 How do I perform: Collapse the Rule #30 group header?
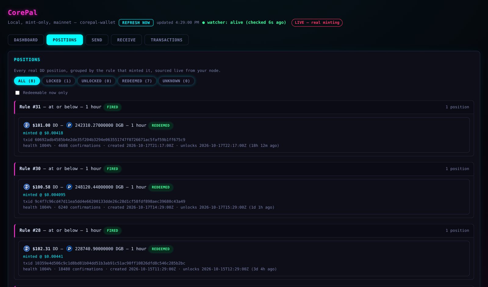point(244,169)
